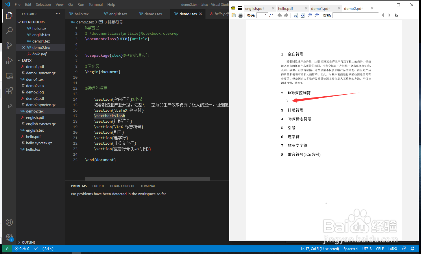Open the Explorer more actions ellipsis
This screenshot has width=421, height=254.
58,14
